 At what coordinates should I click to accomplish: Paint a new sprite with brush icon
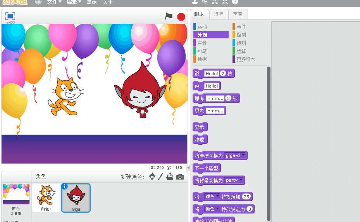pos(160,176)
